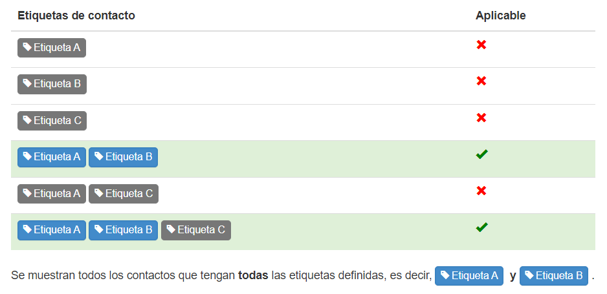Click the gray Etiqueta C tag in the last table row
Image resolution: width=607 pixels, height=294 pixels.
(196, 230)
